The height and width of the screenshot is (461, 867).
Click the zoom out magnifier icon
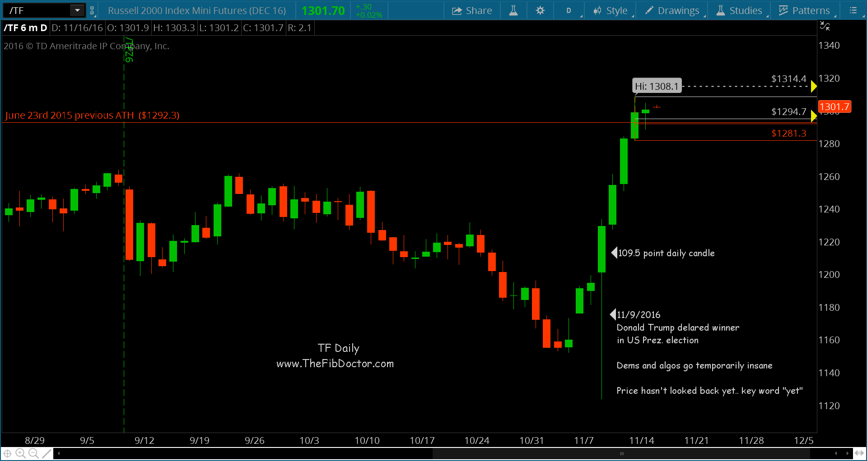[x=33, y=453]
